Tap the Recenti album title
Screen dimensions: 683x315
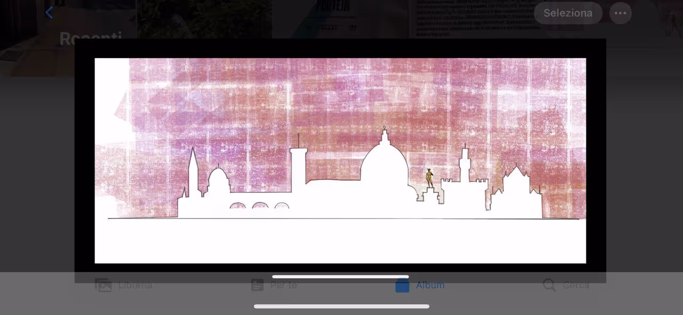click(91, 38)
